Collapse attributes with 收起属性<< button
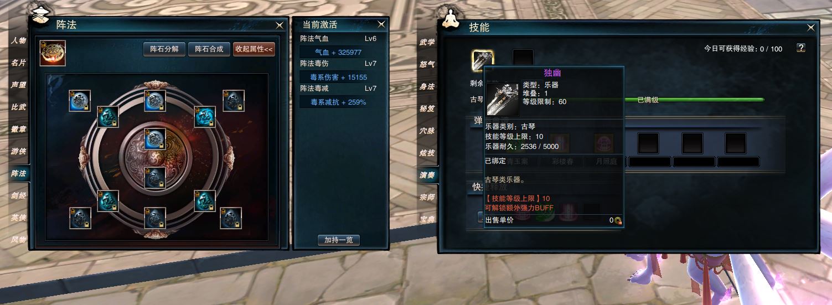 coord(254,49)
